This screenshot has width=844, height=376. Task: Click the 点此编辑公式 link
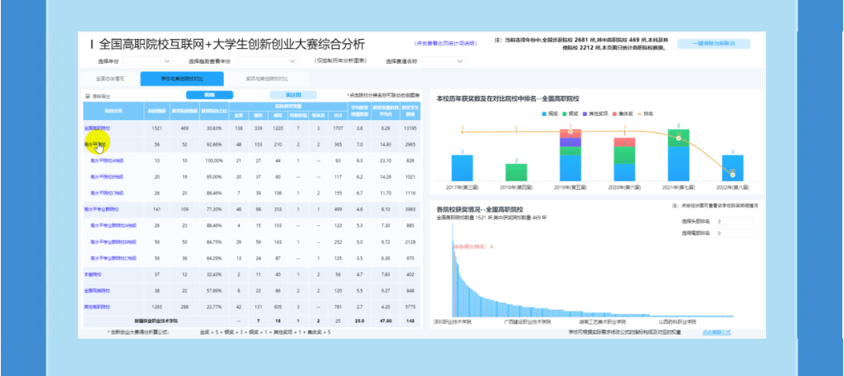click(717, 332)
